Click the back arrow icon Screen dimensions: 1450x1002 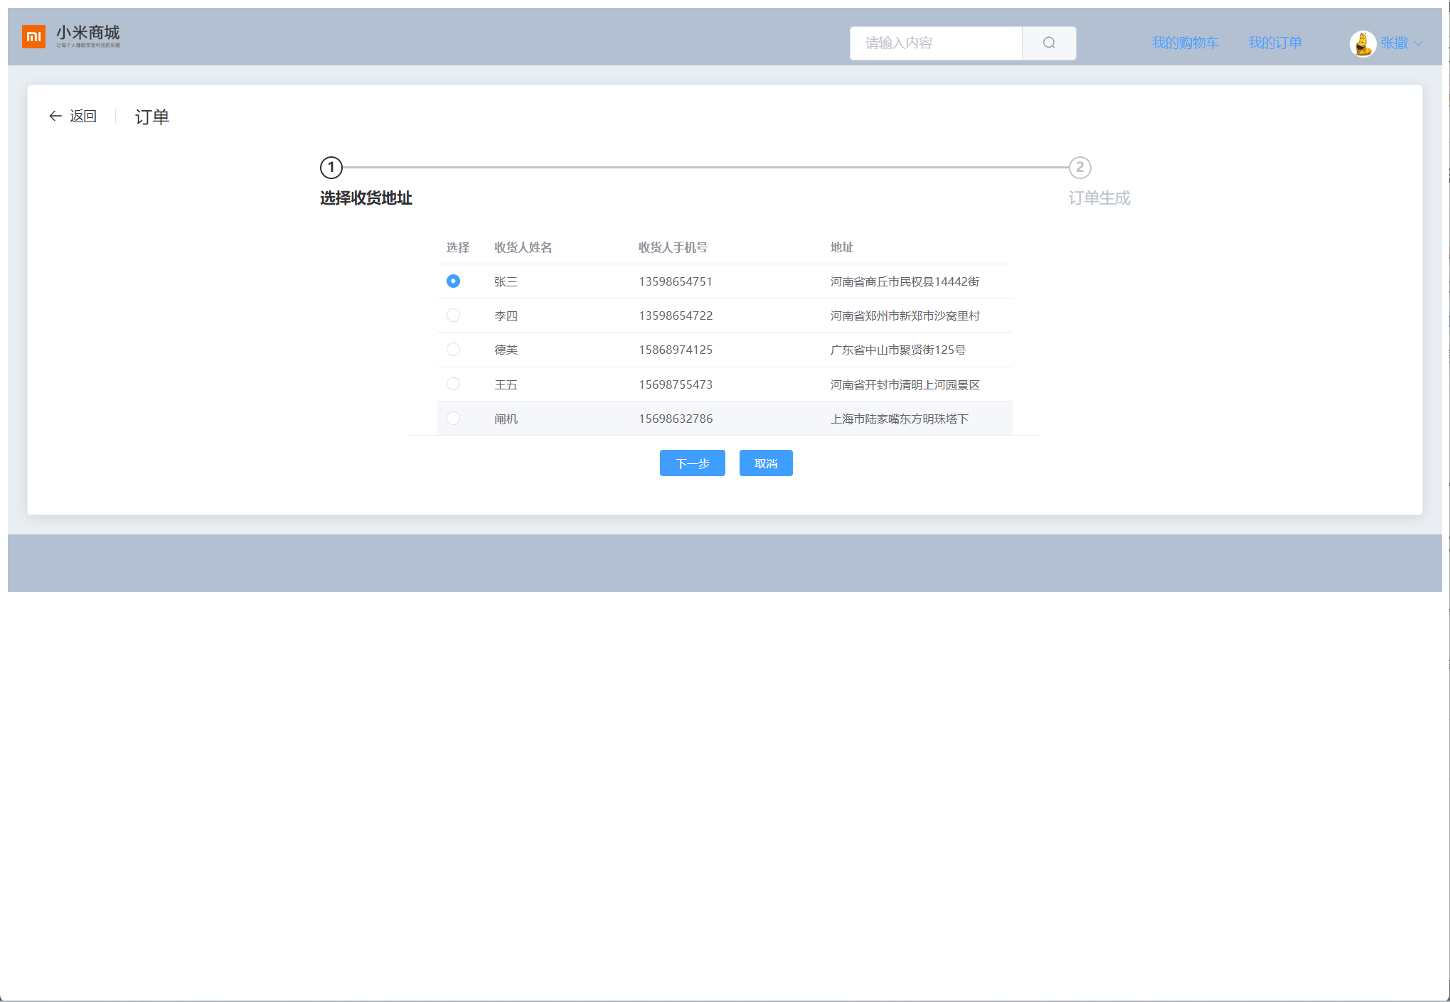click(55, 116)
